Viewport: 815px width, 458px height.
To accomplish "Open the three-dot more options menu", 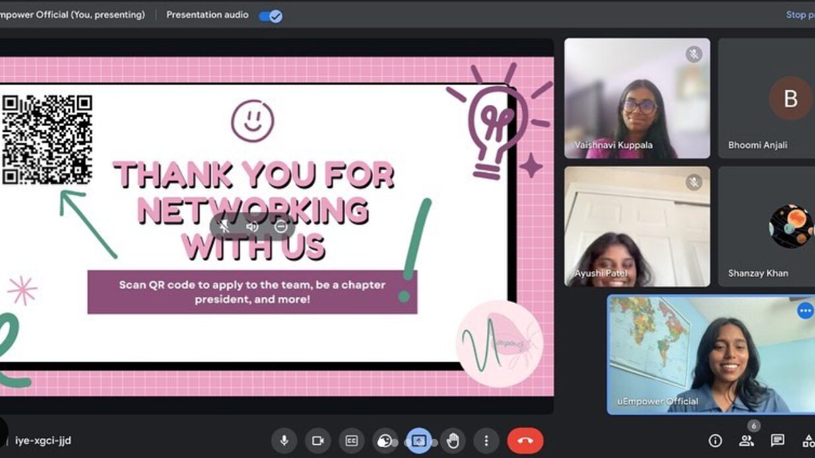I will click(x=486, y=441).
